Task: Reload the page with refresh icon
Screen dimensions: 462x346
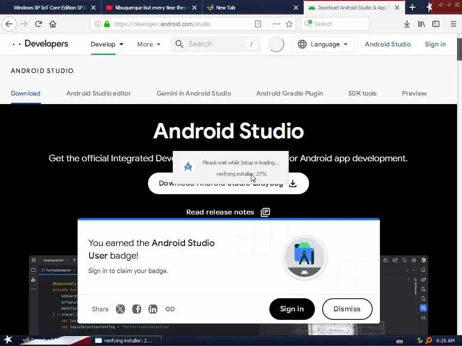Action: click(38, 24)
